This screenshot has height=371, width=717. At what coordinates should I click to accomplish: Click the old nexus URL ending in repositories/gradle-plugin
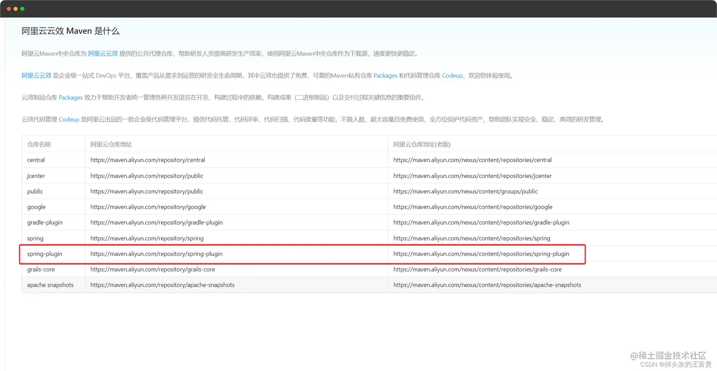pyautogui.click(x=481, y=222)
